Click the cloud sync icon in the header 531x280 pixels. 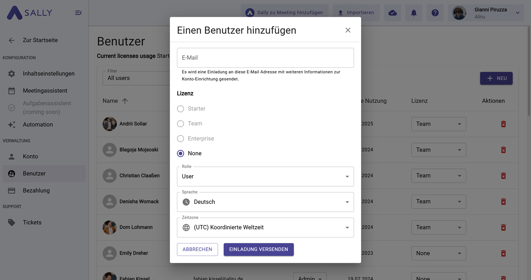(x=392, y=13)
